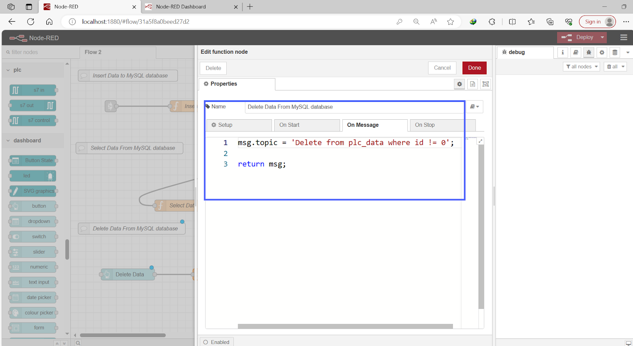This screenshot has width=633, height=346.
Task: Toggle the Enabled state of the node
Action: click(217, 342)
